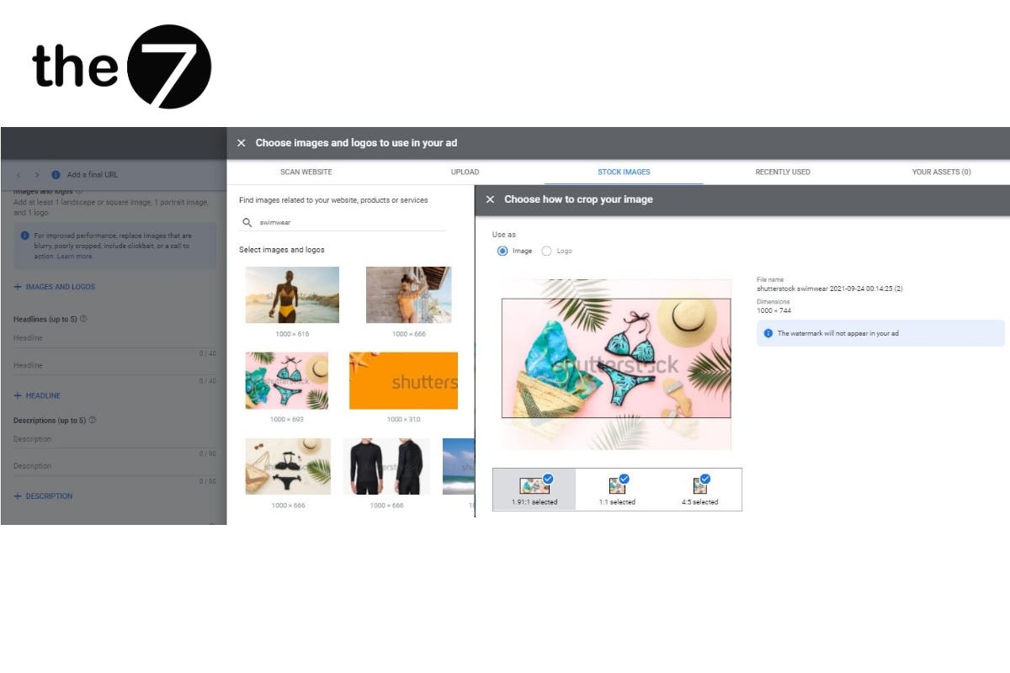The width and height of the screenshot is (1010, 673).
Task: Select the black rash guard stock image
Action: (x=386, y=466)
